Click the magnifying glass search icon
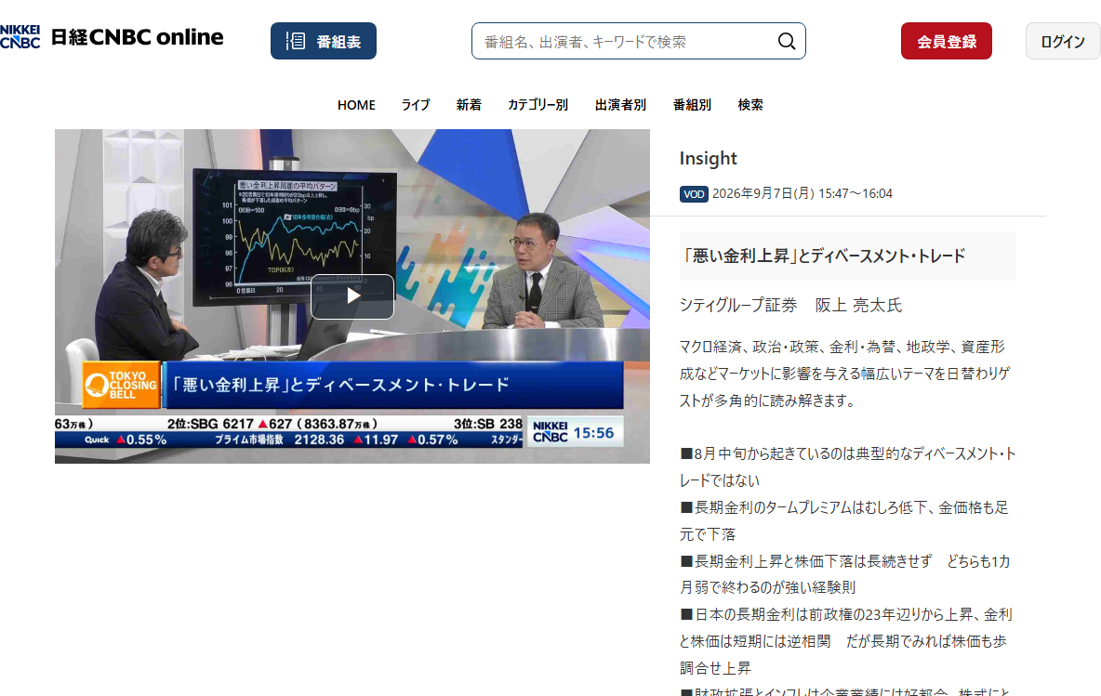The image size is (1101, 696). coord(787,42)
